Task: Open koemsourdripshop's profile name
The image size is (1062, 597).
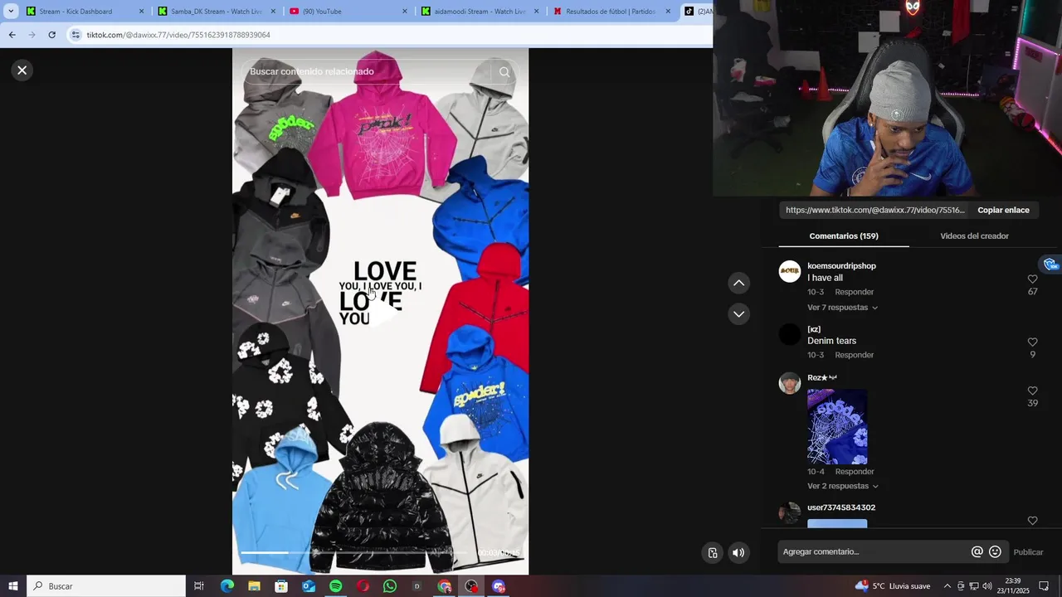Action: click(x=841, y=266)
